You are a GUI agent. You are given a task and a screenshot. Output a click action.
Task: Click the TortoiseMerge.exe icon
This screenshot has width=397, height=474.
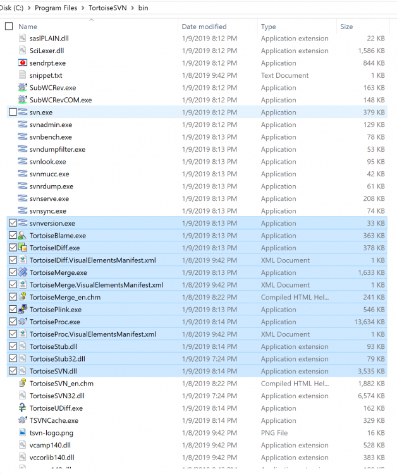[x=22, y=272]
